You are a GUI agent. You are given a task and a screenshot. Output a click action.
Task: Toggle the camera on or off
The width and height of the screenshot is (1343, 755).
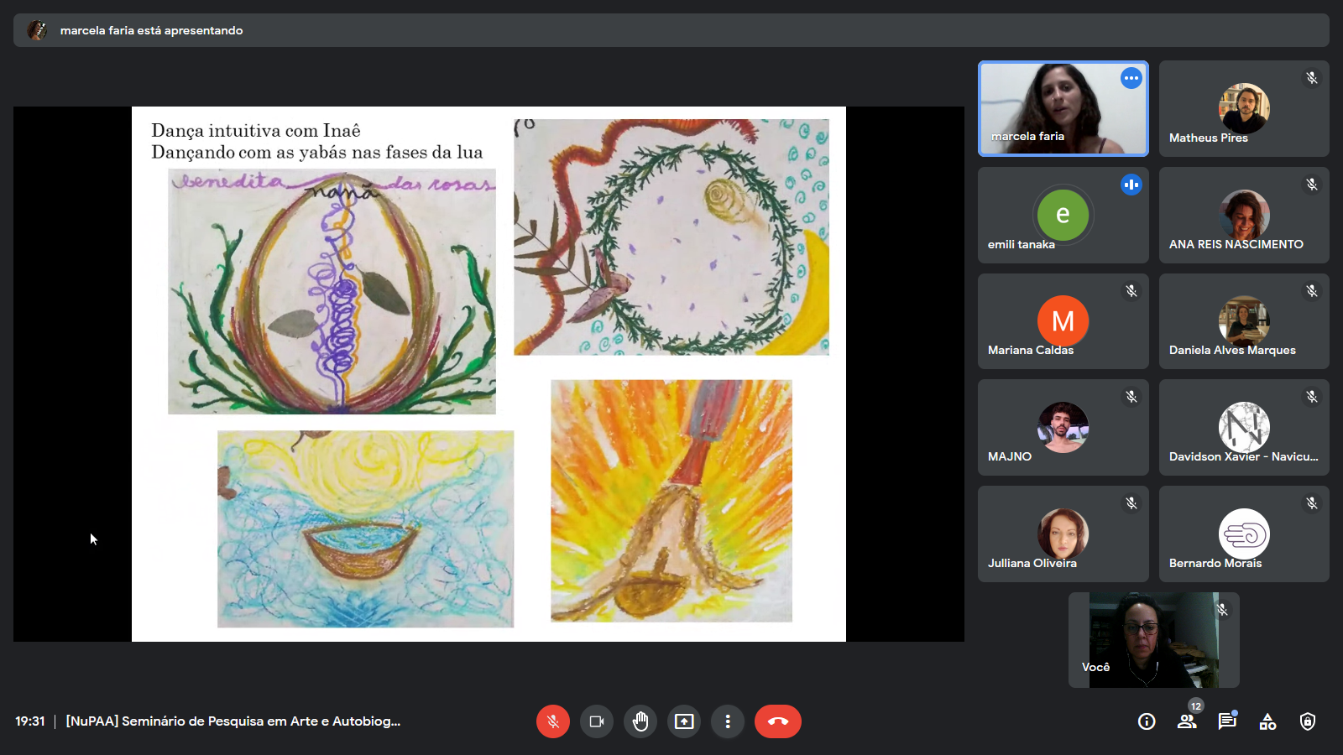click(597, 721)
